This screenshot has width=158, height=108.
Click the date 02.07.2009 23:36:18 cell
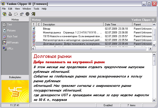tap(116, 29)
